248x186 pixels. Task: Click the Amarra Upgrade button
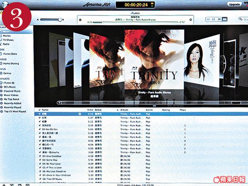click(x=234, y=5)
